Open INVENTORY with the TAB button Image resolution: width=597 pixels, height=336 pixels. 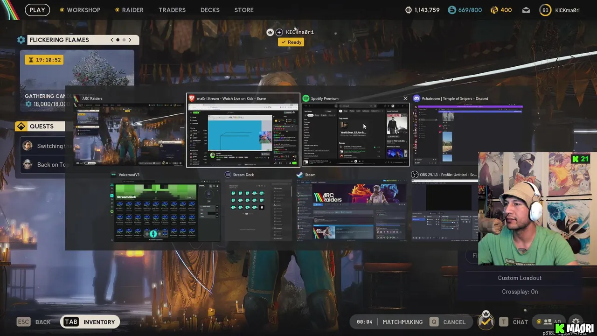tap(90, 322)
